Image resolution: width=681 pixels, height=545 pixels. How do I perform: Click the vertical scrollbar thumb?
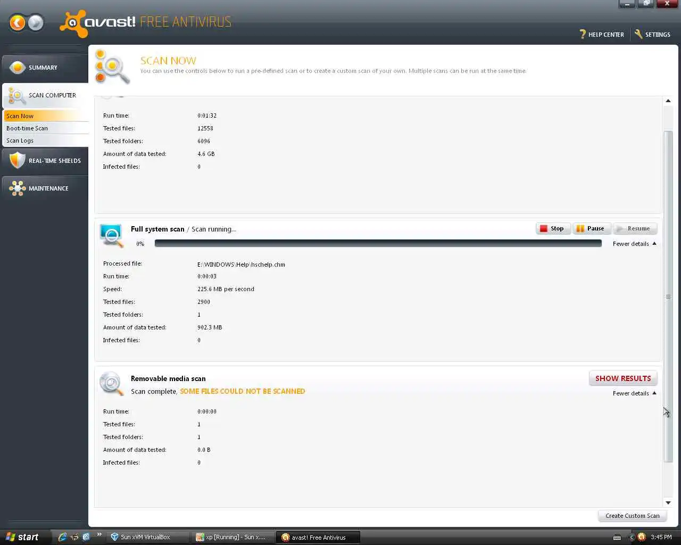pos(668,296)
